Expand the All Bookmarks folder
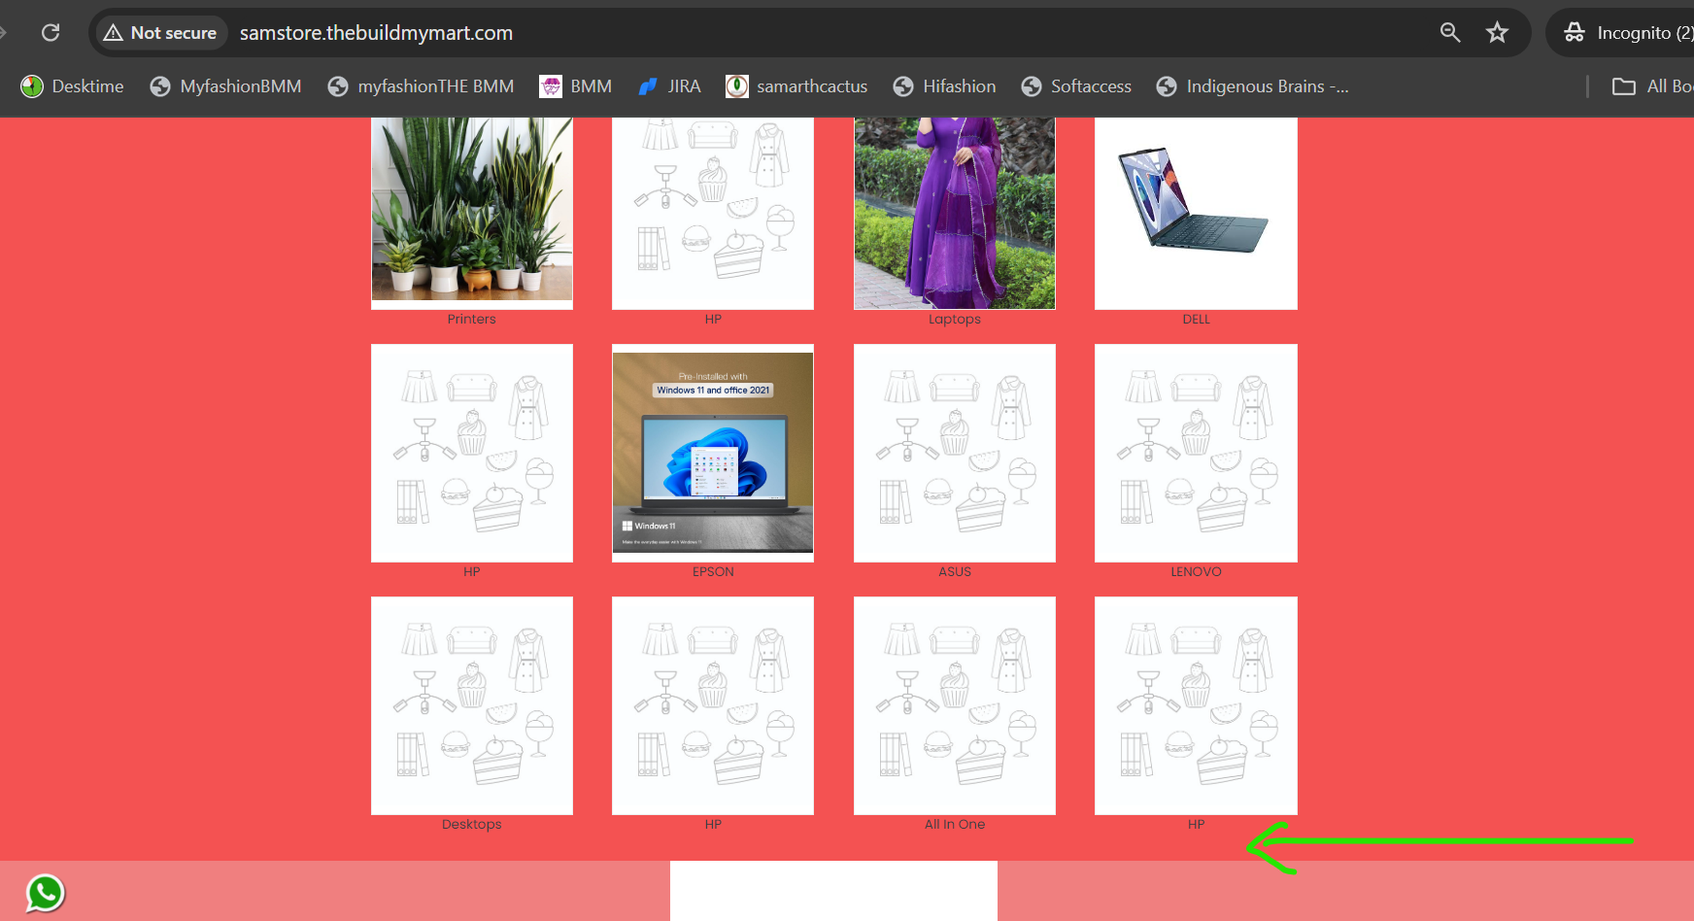Viewport: 1694px width, 921px height. [1653, 86]
